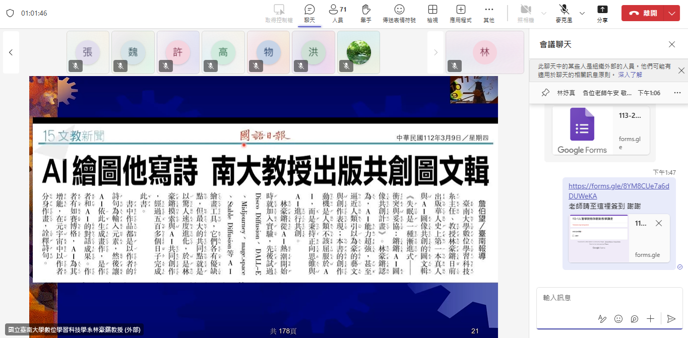
Task: Toggle the camera on
Action: pos(526,14)
